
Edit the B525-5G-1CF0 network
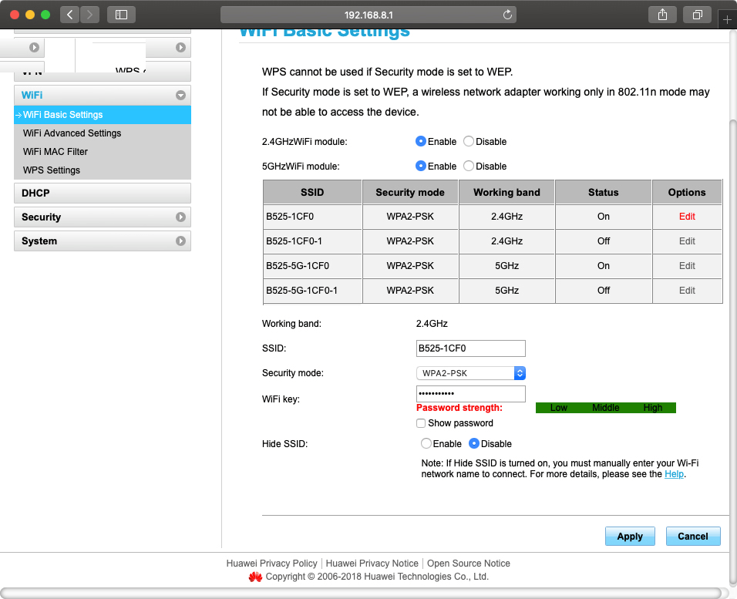[x=687, y=266]
